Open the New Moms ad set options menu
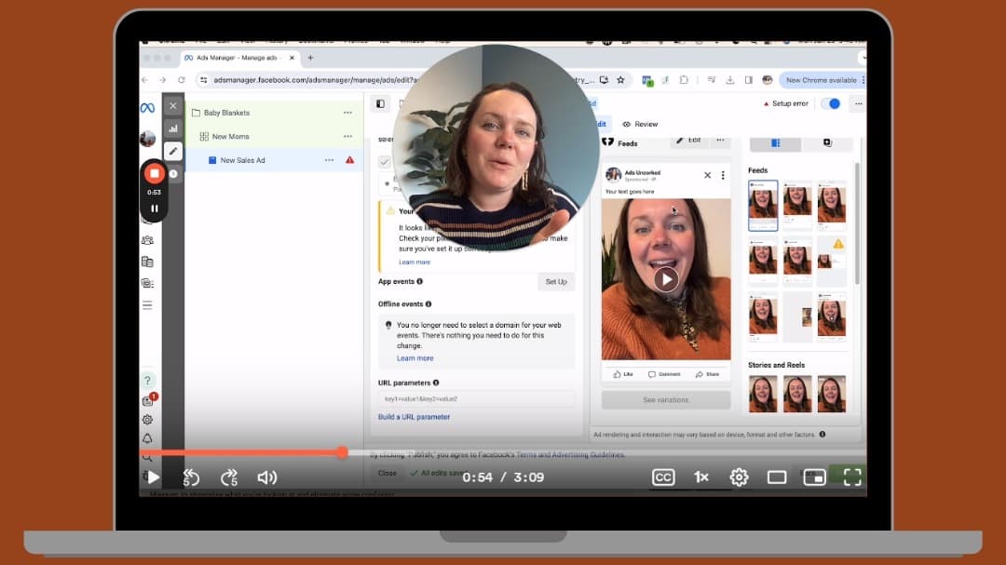The image size is (1006, 565). coord(347,137)
